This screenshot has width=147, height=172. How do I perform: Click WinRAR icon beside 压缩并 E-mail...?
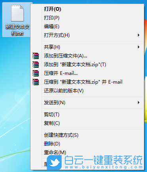pyautogui.click(x=36, y=73)
